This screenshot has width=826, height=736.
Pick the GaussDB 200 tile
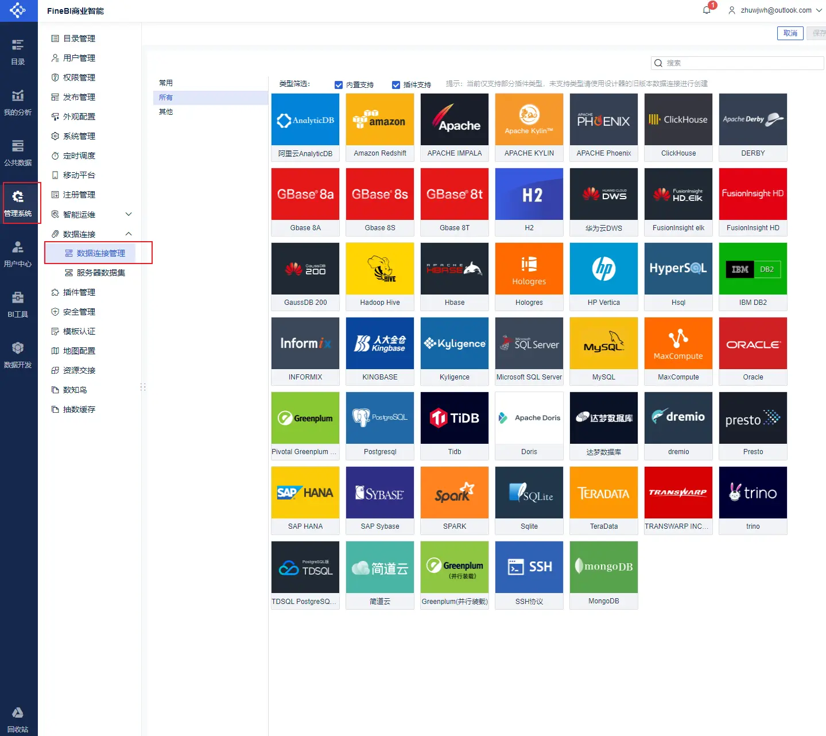coord(305,276)
